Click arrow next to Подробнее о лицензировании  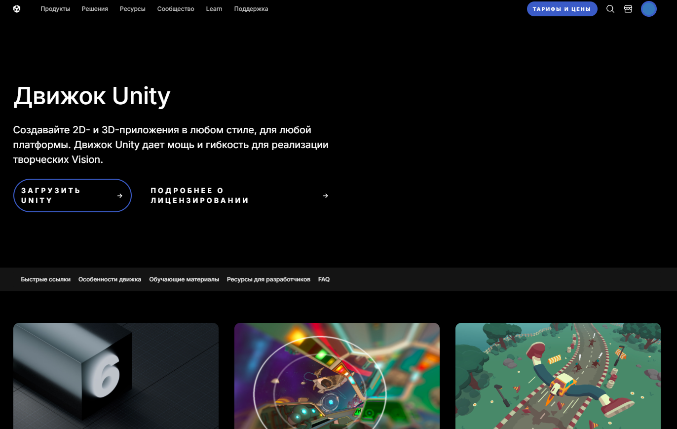tap(326, 195)
